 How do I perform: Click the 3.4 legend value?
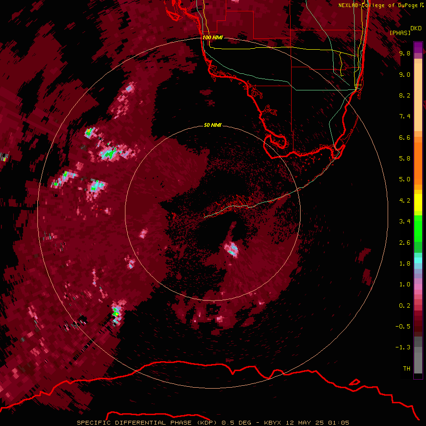coord(405,222)
